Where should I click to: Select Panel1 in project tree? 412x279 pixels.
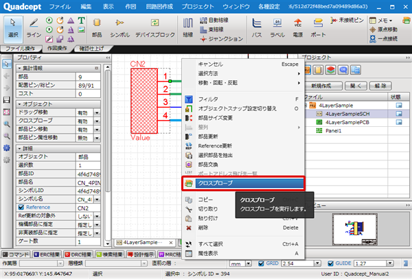pos(333,131)
